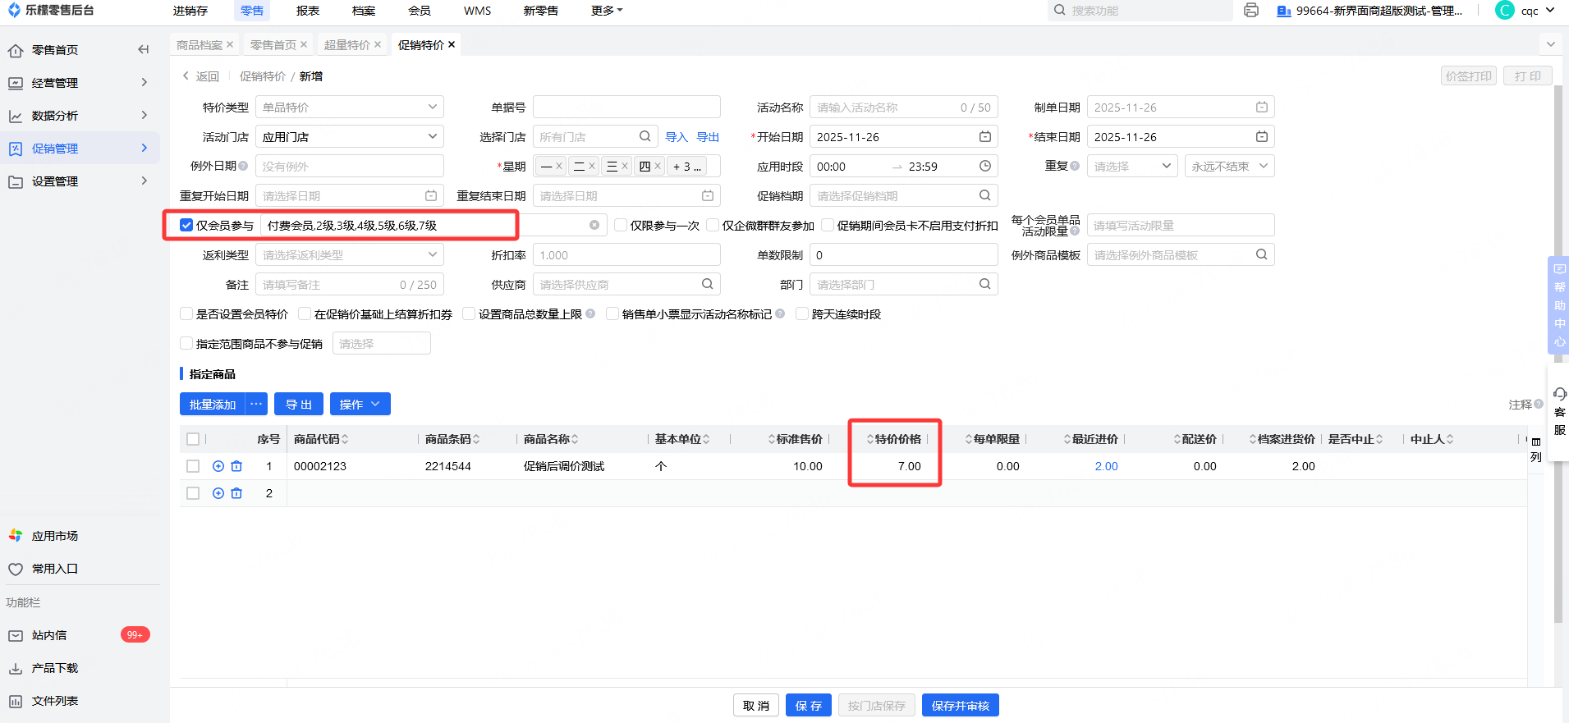Viewport: 1569px width, 723px height.
Task: Click the 返回 back link
Action: (201, 76)
